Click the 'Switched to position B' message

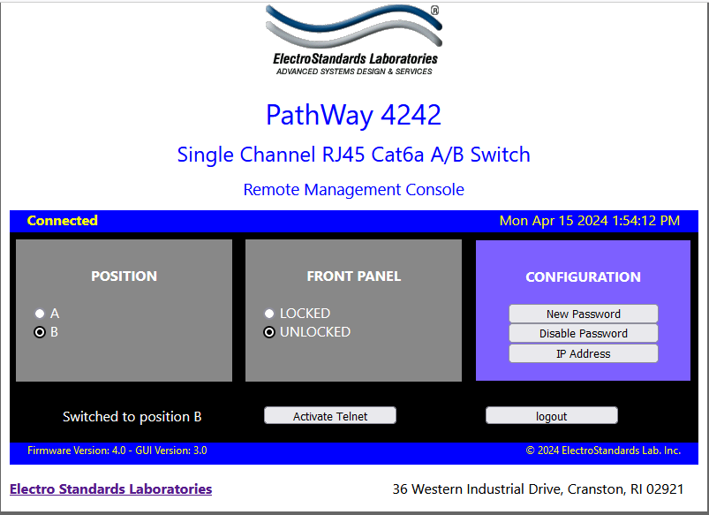coord(132,416)
